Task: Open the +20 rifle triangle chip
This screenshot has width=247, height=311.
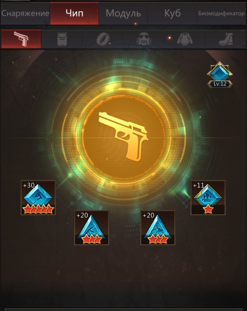Action: tap(92, 228)
